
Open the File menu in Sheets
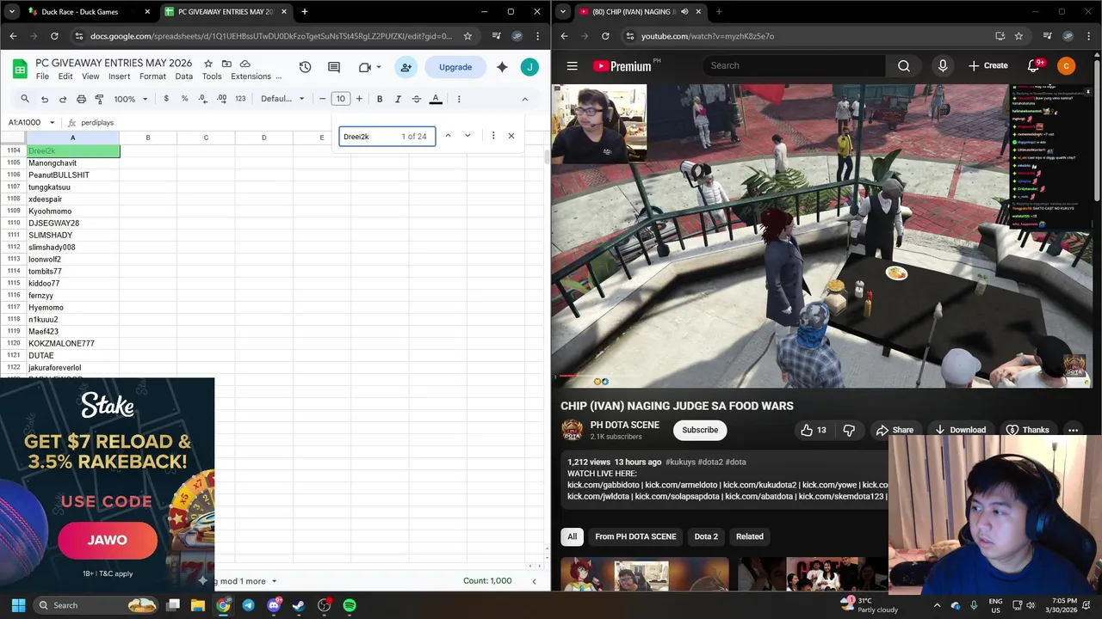click(42, 77)
